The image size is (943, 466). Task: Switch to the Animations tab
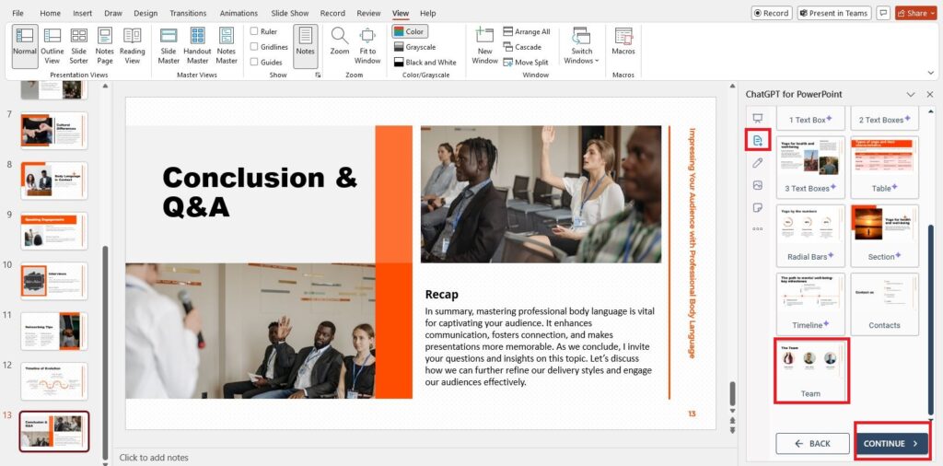pos(239,13)
